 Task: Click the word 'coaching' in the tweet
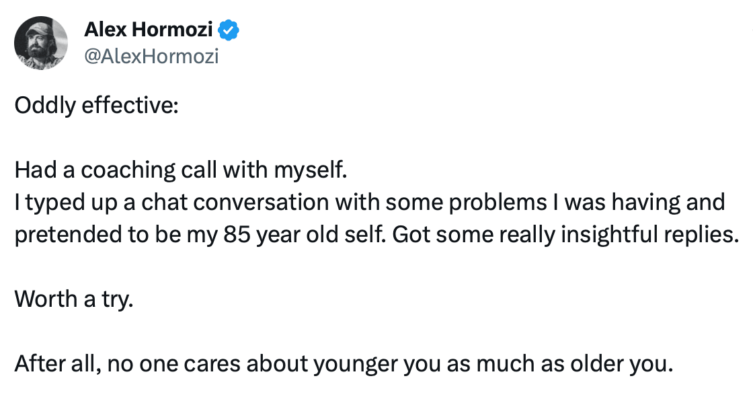[x=128, y=171]
